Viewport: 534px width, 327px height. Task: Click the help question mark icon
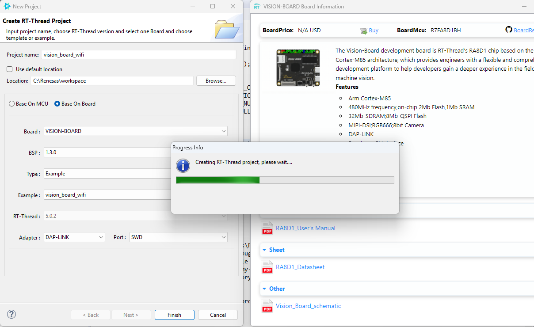[12, 314]
